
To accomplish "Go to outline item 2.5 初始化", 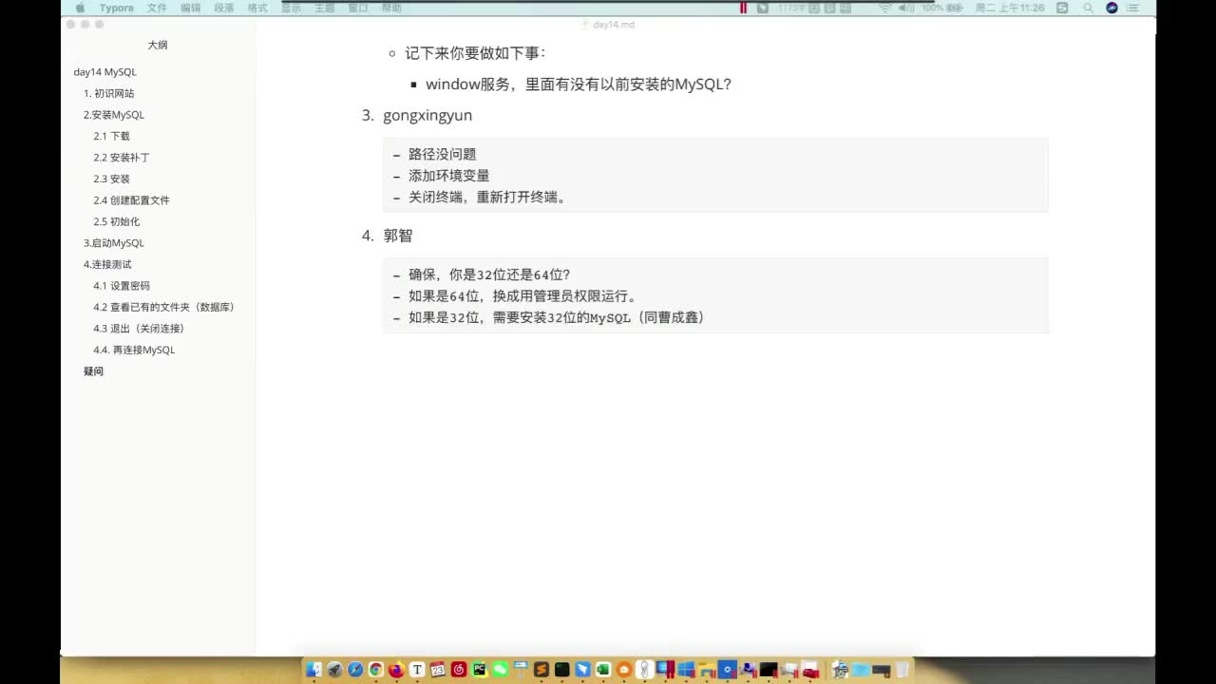I will pyautogui.click(x=117, y=221).
